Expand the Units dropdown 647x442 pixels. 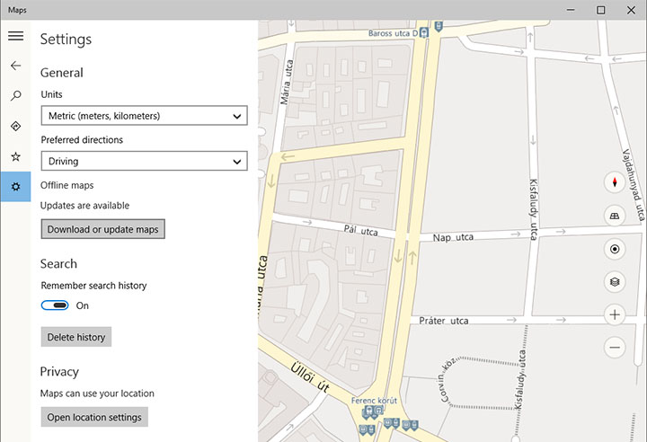point(144,116)
